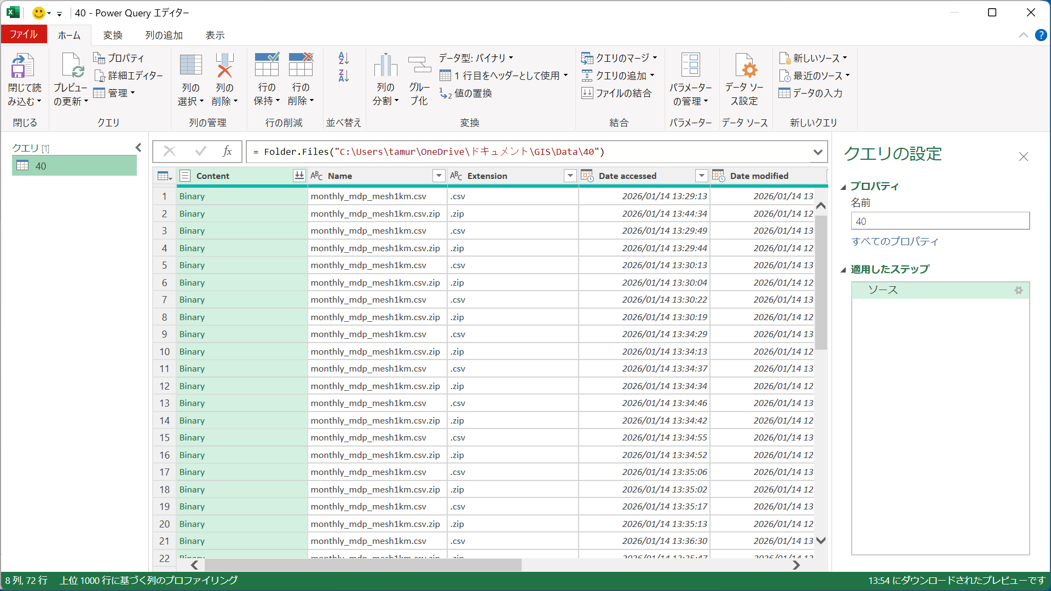This screenshot has height=591, width=1051.
Task: Click the query name input field
Action: pyautogui.click(x=940, y=221)
